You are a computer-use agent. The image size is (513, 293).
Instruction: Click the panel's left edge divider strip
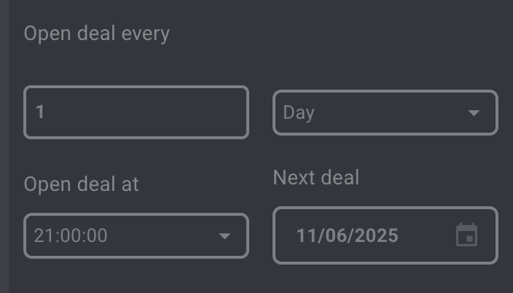coord(4,146)
